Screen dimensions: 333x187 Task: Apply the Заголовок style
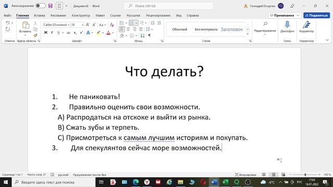[x=232, y=29]
